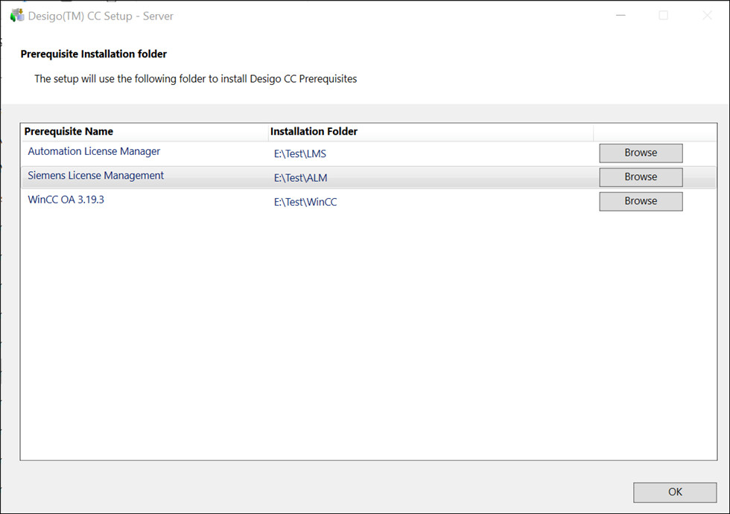The width and height of the screenshot is (730, 514).
Task: Browse folder for WinCC OA 3.19.3
Action: coord(641,201)
